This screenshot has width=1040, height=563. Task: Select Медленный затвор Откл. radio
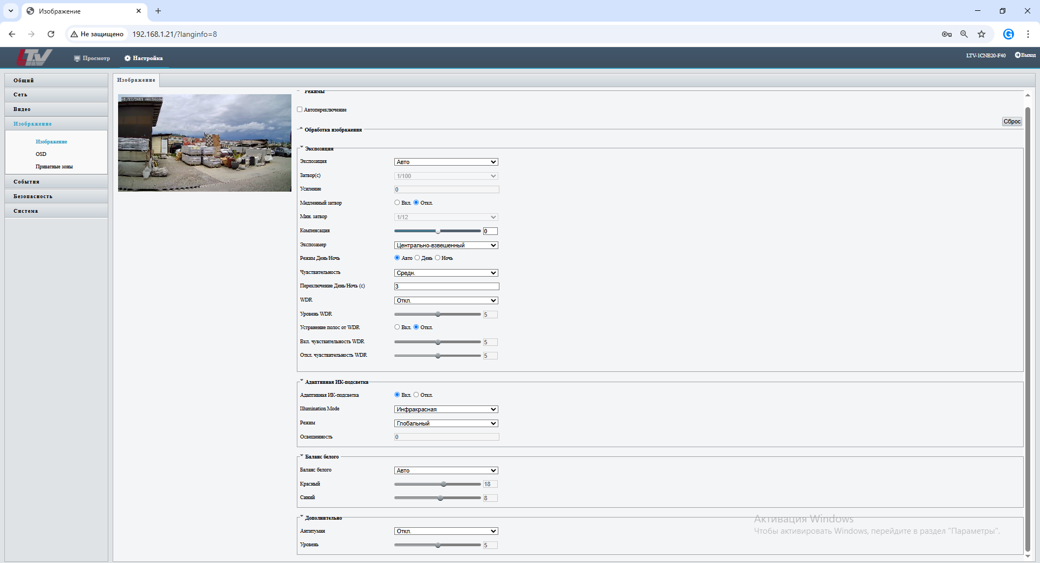pyautogui.click(x=416, y=202)
